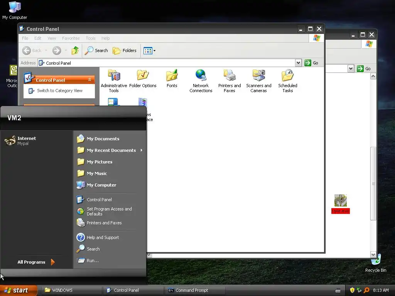The height and width of the screenshot is (296, 395).
Task: Open My Computer desktop icon
Action: click(15, 10)
